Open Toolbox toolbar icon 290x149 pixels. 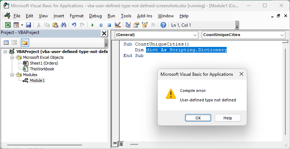(x=153, y=25)
